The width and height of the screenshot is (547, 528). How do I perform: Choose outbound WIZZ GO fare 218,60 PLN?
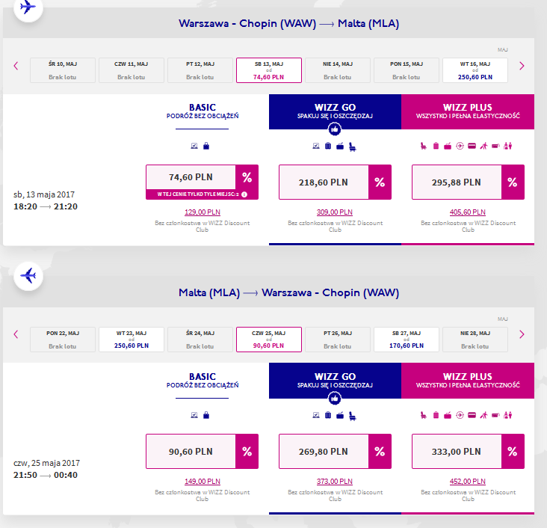coord(324,182)
